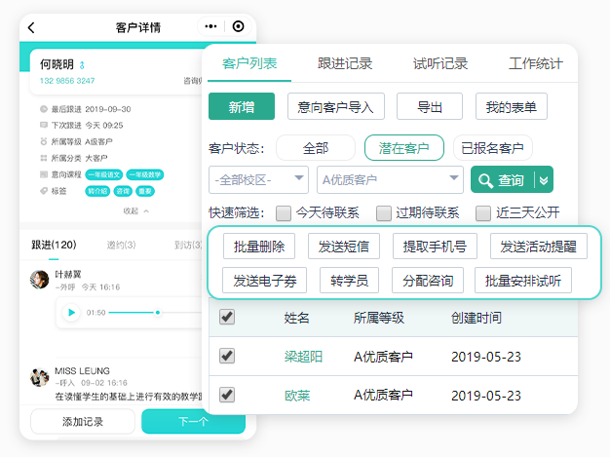Click the 提取手机号 button
Viewport: 610px width, 457px height.
click(x=435, y=247)
